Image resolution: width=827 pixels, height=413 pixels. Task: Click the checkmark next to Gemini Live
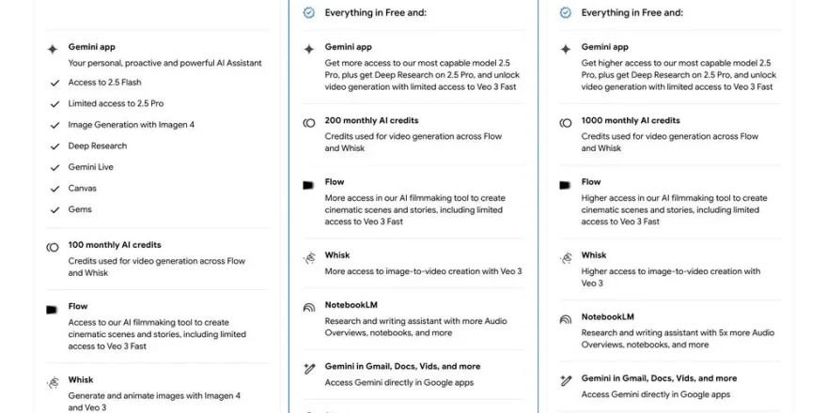pyautogui.click(x=55, y=167)
